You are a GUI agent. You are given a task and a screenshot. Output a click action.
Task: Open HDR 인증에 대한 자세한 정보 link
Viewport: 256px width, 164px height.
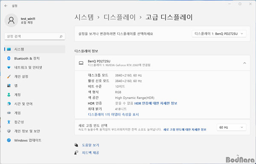coord(156,104)
